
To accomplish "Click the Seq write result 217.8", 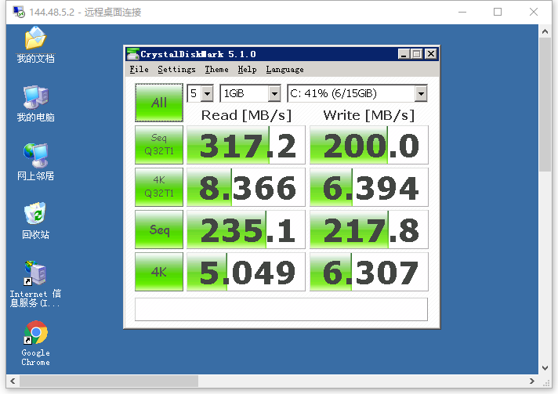I will [x=368, y=230].
